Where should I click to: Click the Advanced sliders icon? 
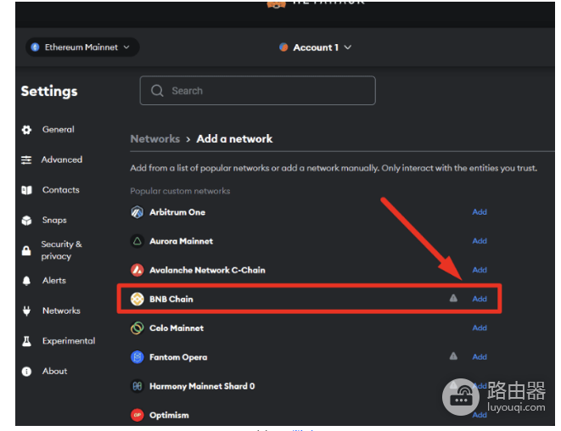[x=26, y=160]
